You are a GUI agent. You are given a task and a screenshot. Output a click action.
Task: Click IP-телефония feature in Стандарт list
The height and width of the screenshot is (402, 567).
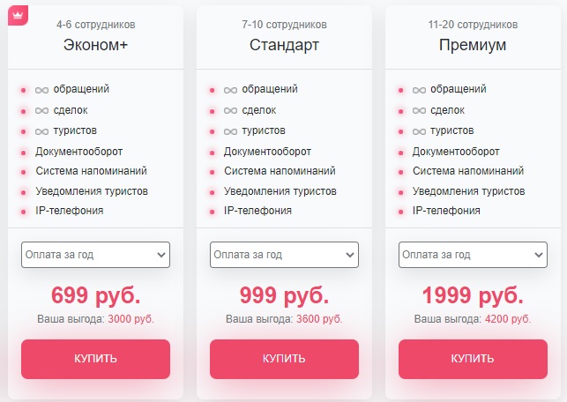tap(257, 211)
